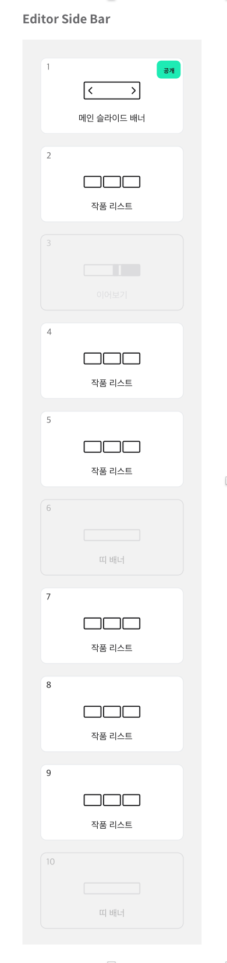Click the three-box icon in card 8

[112, 711]
